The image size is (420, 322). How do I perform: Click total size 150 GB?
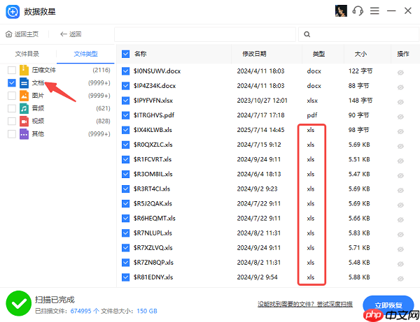pyautogui.click(x=147, y=311)
